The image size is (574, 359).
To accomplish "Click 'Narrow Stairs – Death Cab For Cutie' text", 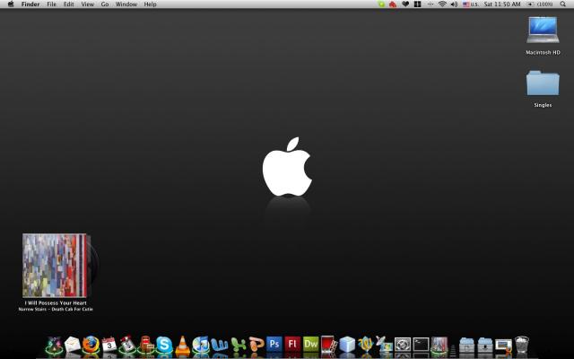I will pyautogui.click(x=56, y=309).
